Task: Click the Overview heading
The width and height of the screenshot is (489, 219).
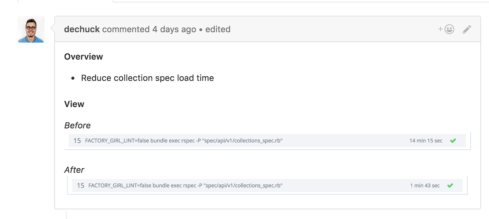Action: [83, 57]
